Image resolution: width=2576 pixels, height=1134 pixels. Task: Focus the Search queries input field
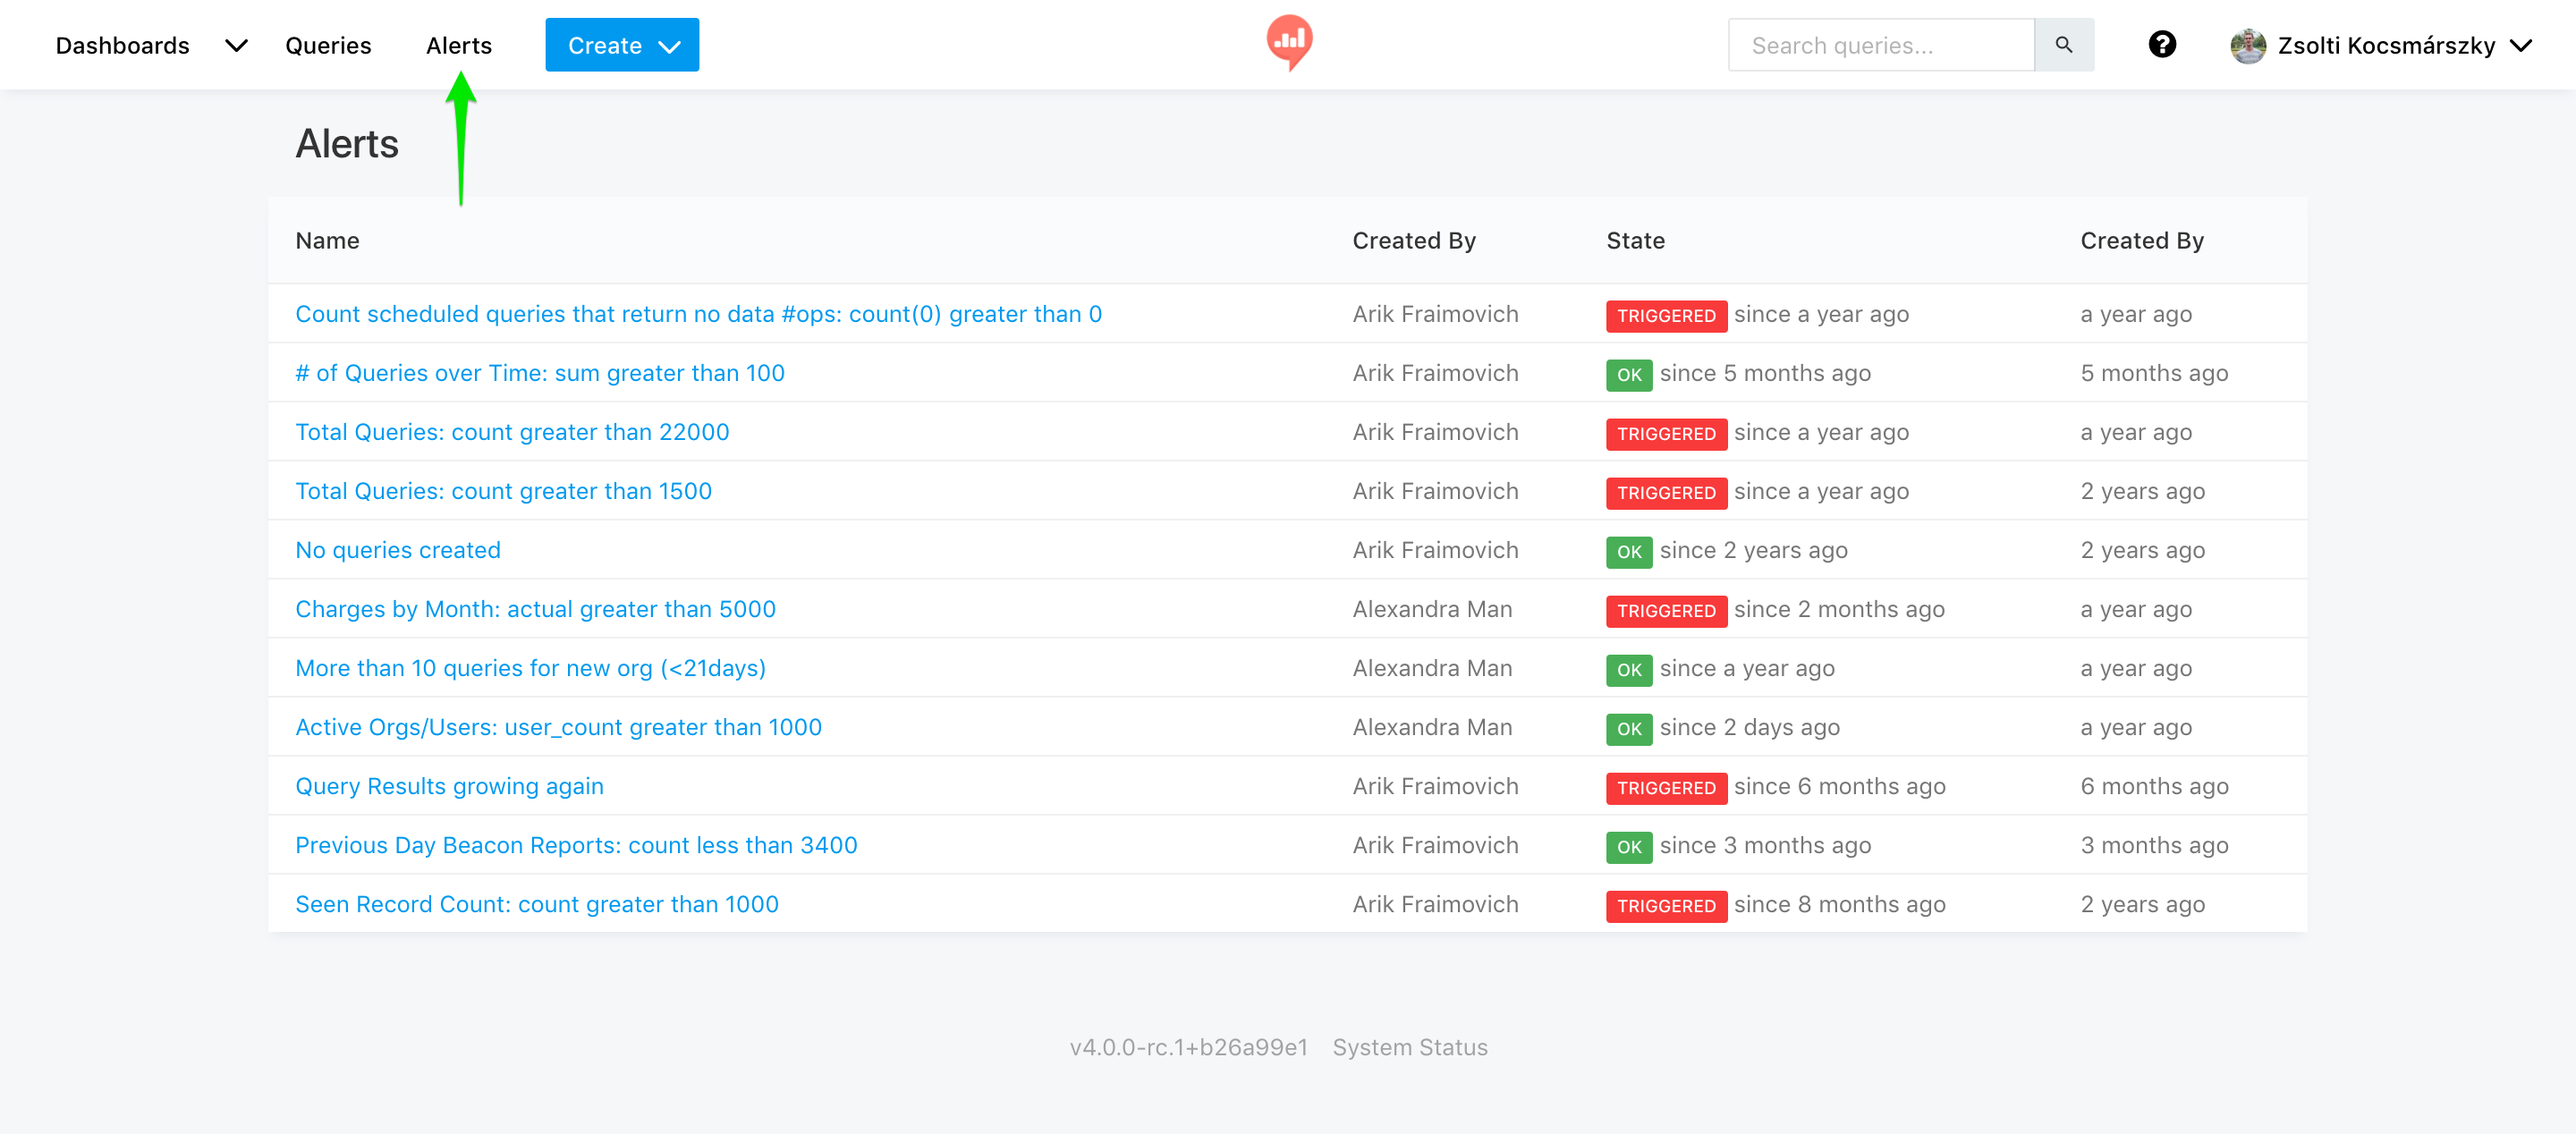coord(1880,45)
